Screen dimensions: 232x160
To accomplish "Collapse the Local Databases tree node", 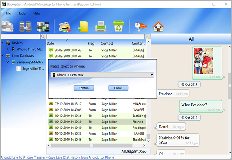I will (3, 55).
